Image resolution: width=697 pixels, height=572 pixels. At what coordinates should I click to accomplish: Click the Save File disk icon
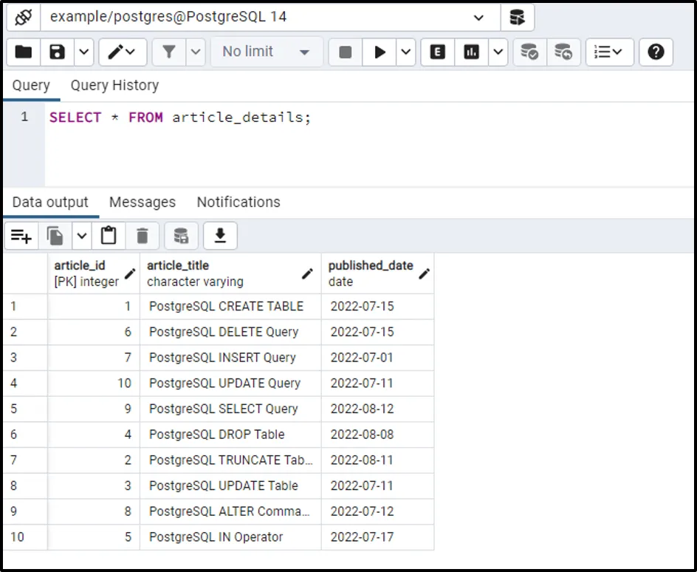[57, 52]
